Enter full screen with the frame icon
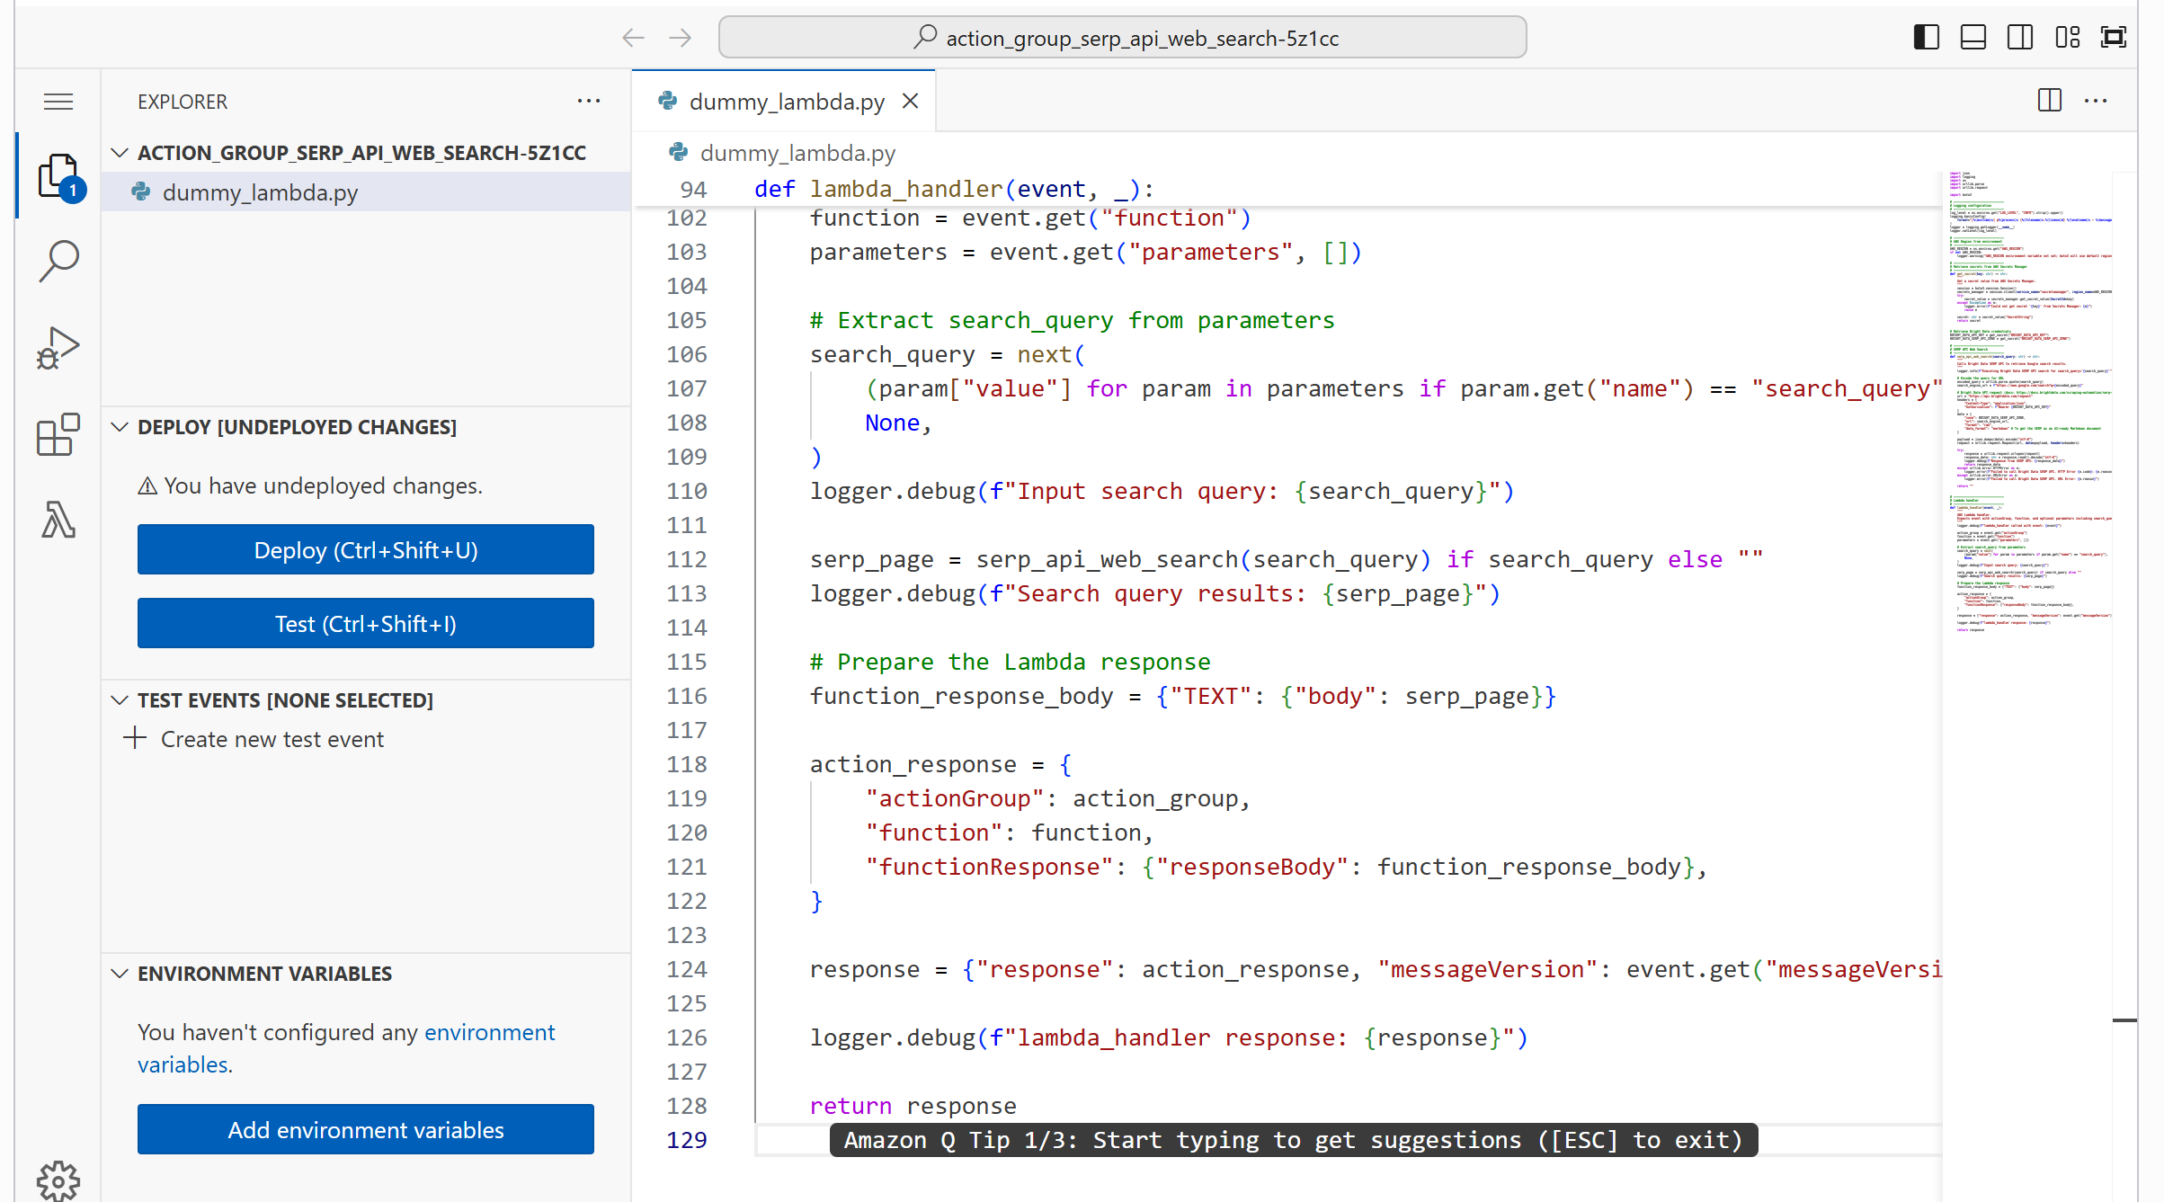Screen dimensions: 2164x1202 [x=2113, y=37]
